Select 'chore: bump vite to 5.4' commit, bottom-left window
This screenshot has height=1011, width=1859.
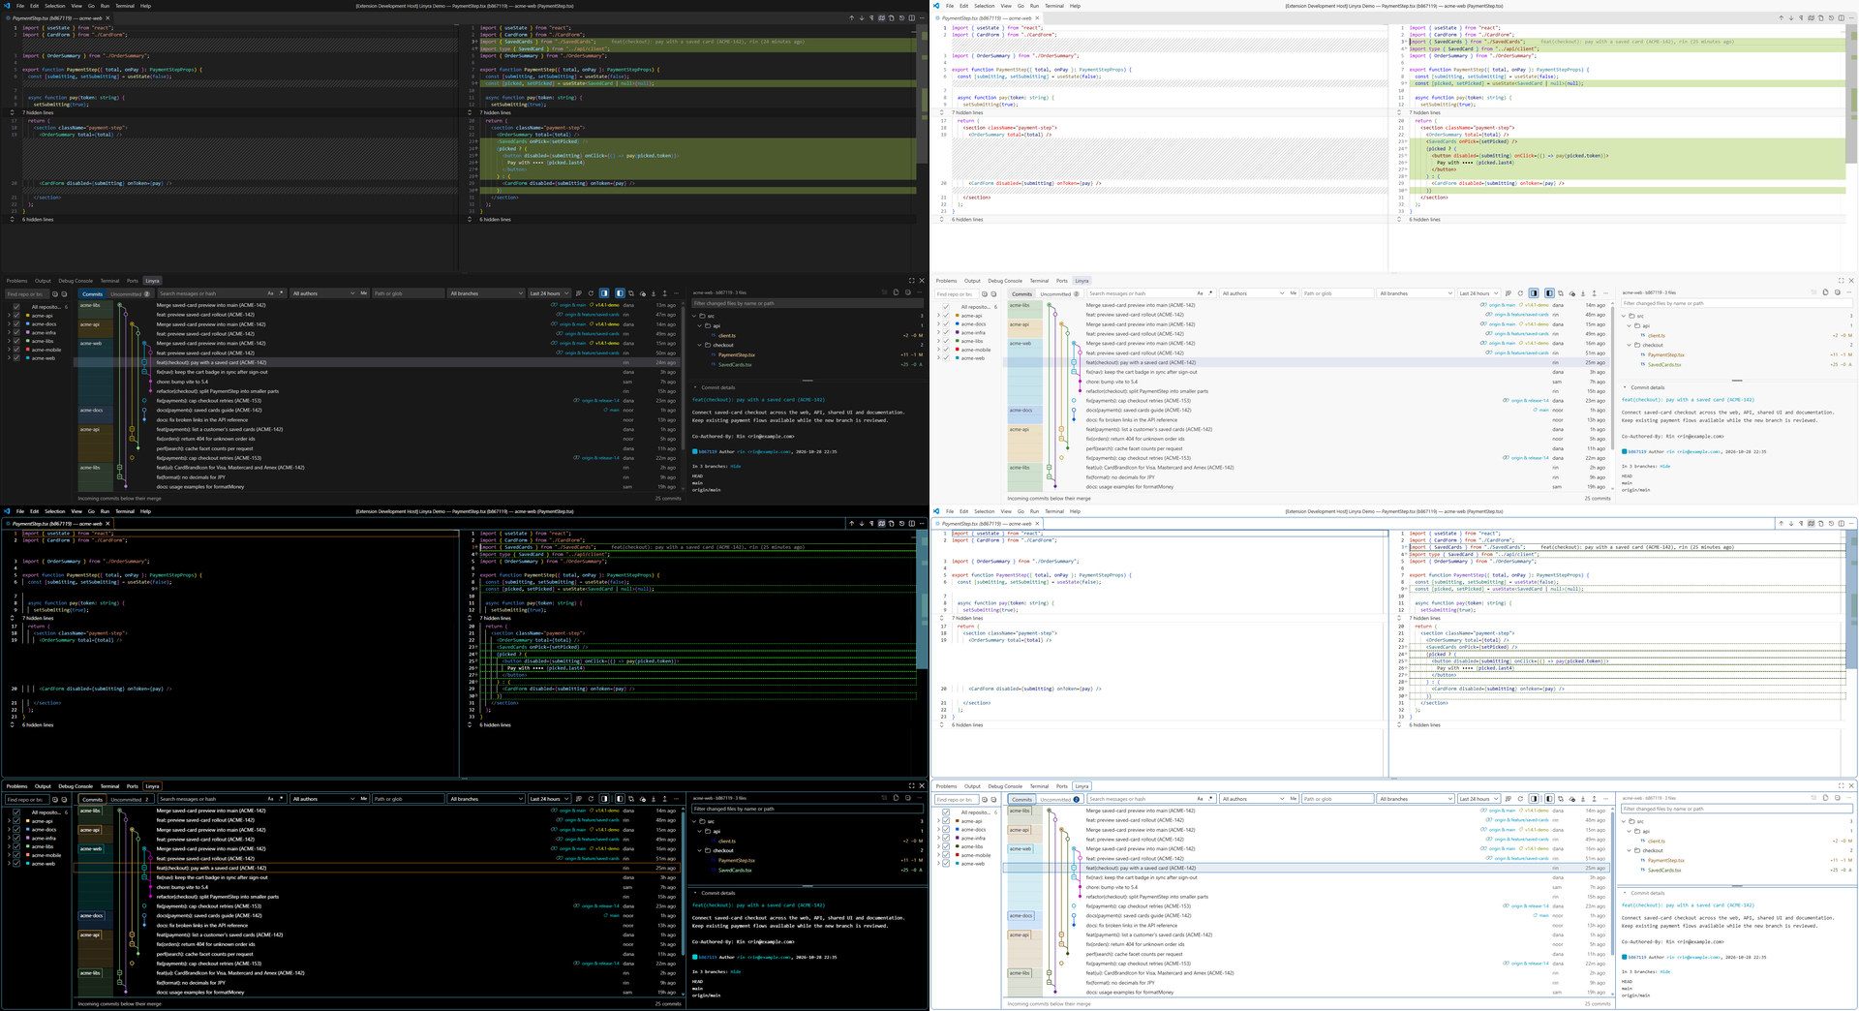click(182, 887)
